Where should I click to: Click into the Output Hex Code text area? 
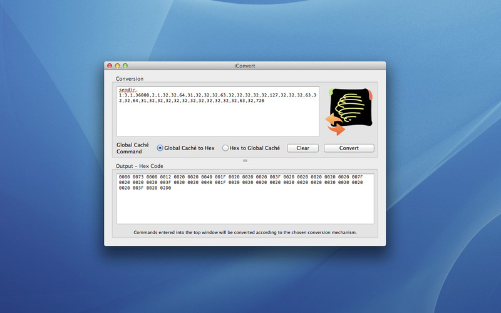tap(245, 198)
